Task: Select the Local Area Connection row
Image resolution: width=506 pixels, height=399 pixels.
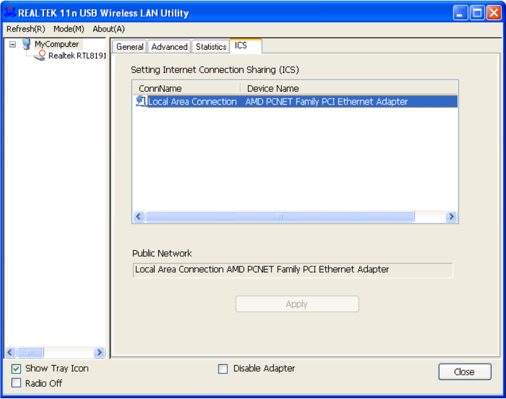Action: point(295,102)
